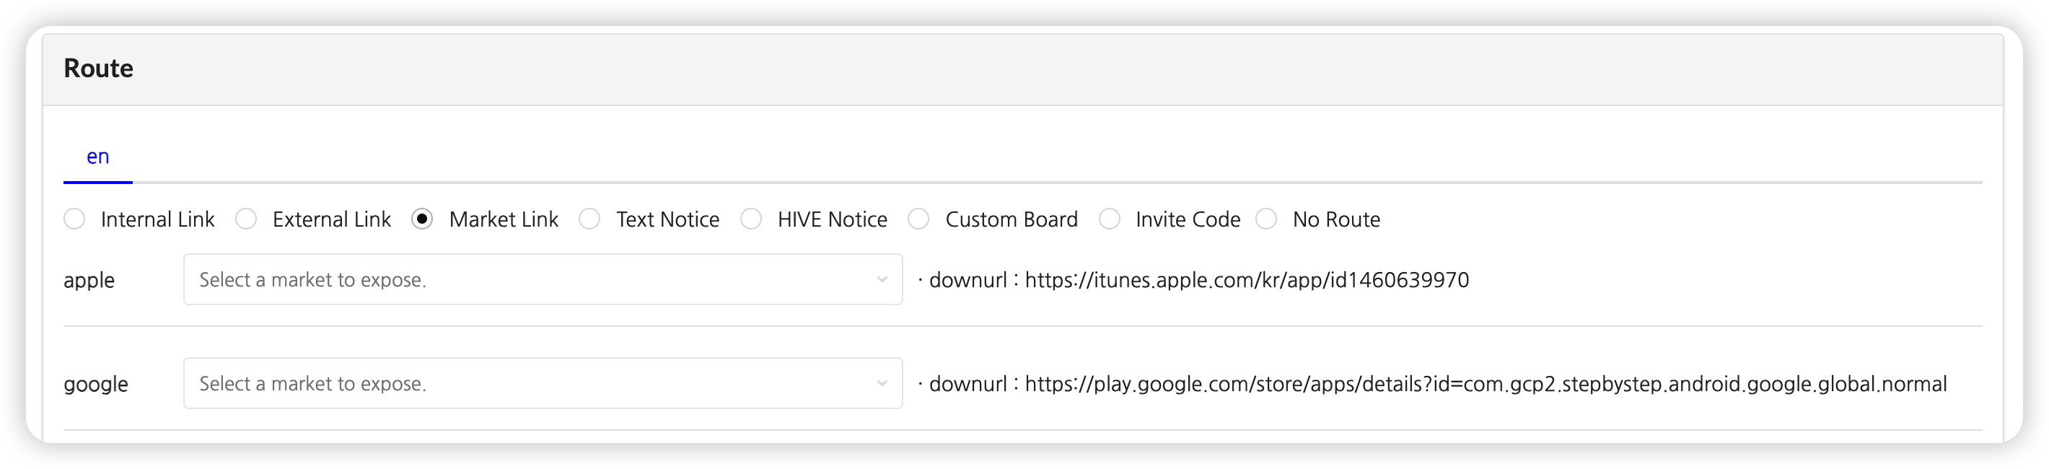Click the downurl label in the google row
This screenshot has width=2049, height=469.
tap(968, 385)
